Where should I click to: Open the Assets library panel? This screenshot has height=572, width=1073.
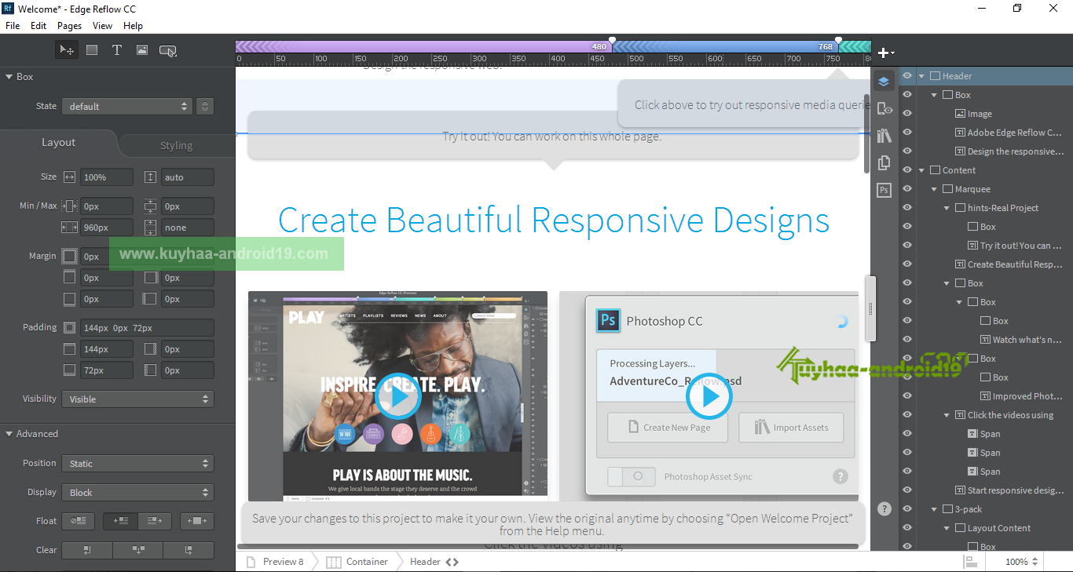pos(884,136)
